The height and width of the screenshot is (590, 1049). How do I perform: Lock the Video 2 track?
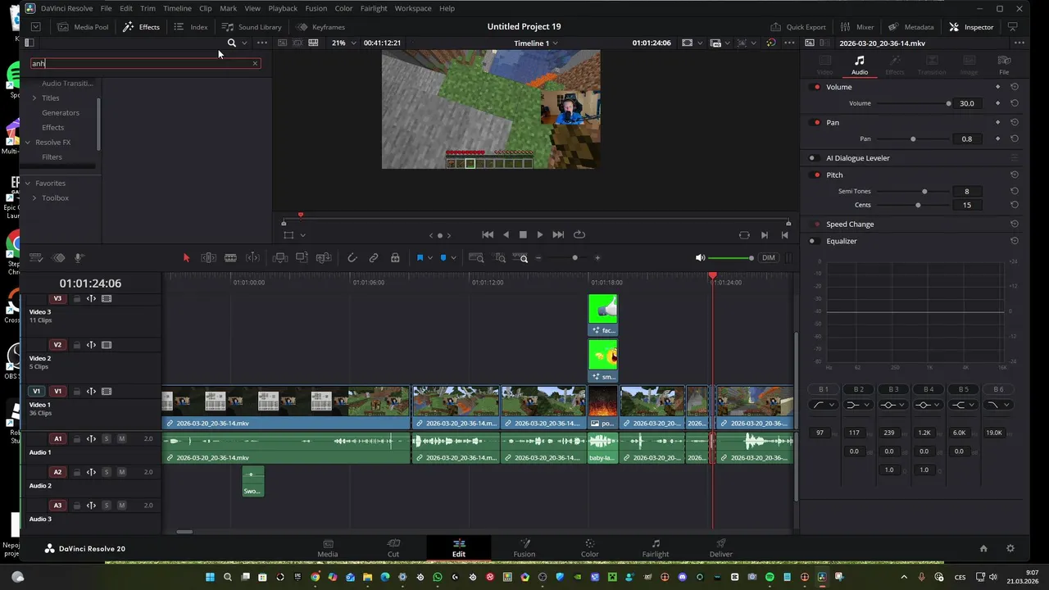[77, 346]
